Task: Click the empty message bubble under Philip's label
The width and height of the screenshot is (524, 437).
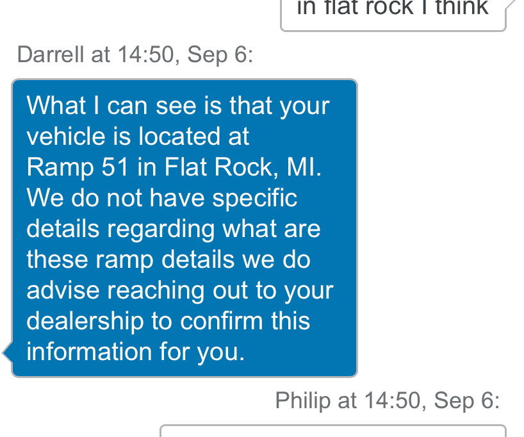Action: [x=332, y=431]
